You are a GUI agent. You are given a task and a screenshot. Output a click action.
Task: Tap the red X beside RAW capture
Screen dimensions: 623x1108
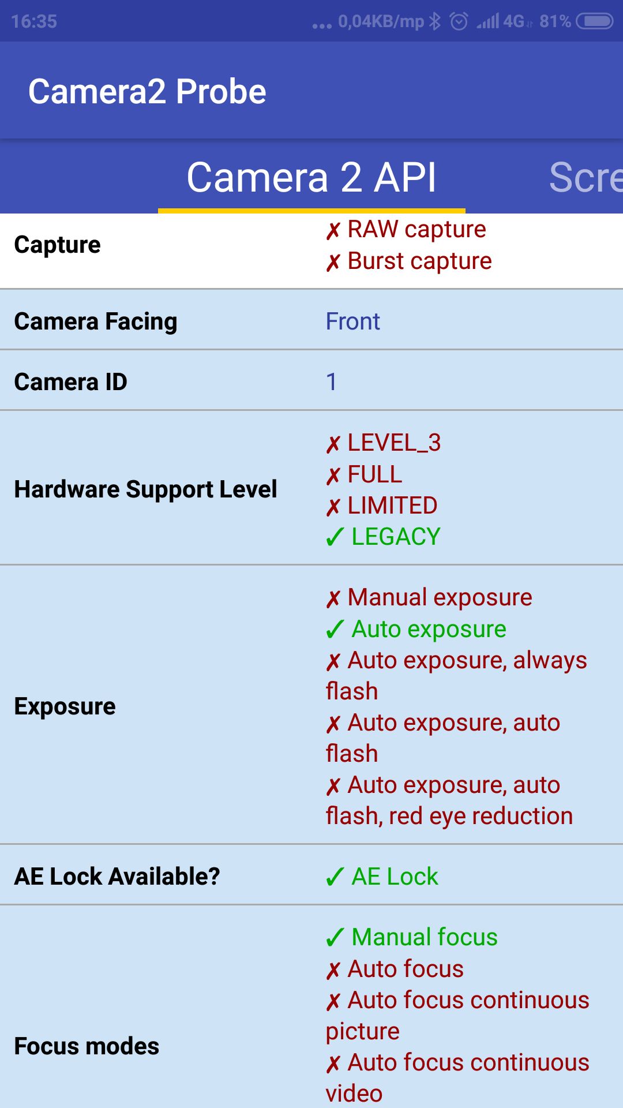333,231
